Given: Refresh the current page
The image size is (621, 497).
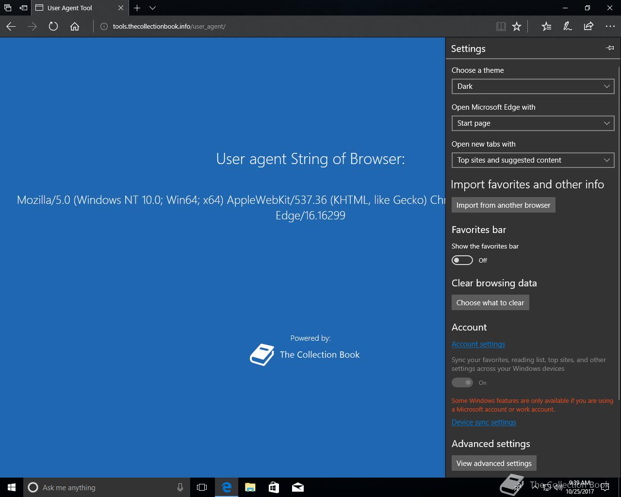Looking at the screenshot, I should click(53, 27).
